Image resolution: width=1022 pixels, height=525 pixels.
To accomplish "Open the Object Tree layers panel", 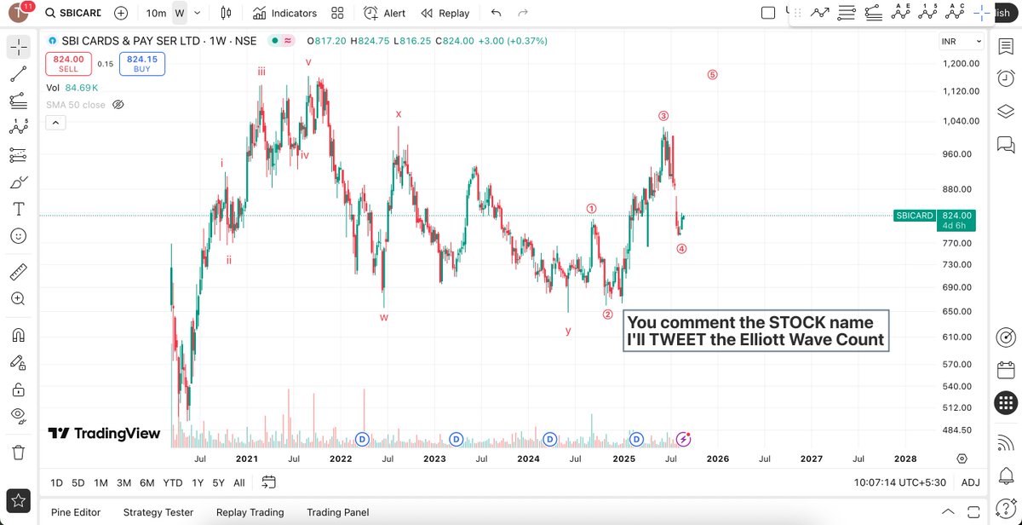I will [1004, 112].
